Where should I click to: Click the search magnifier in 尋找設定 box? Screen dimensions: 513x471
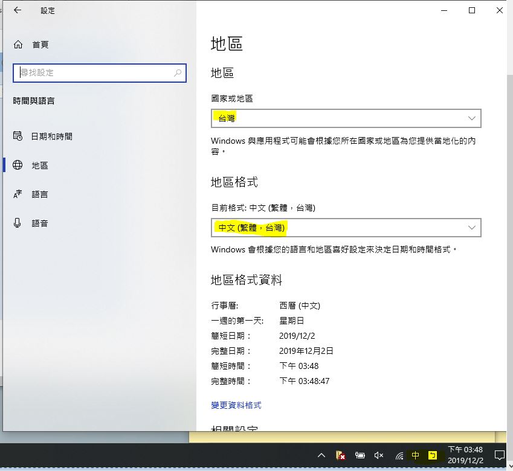tap(178, 72)
